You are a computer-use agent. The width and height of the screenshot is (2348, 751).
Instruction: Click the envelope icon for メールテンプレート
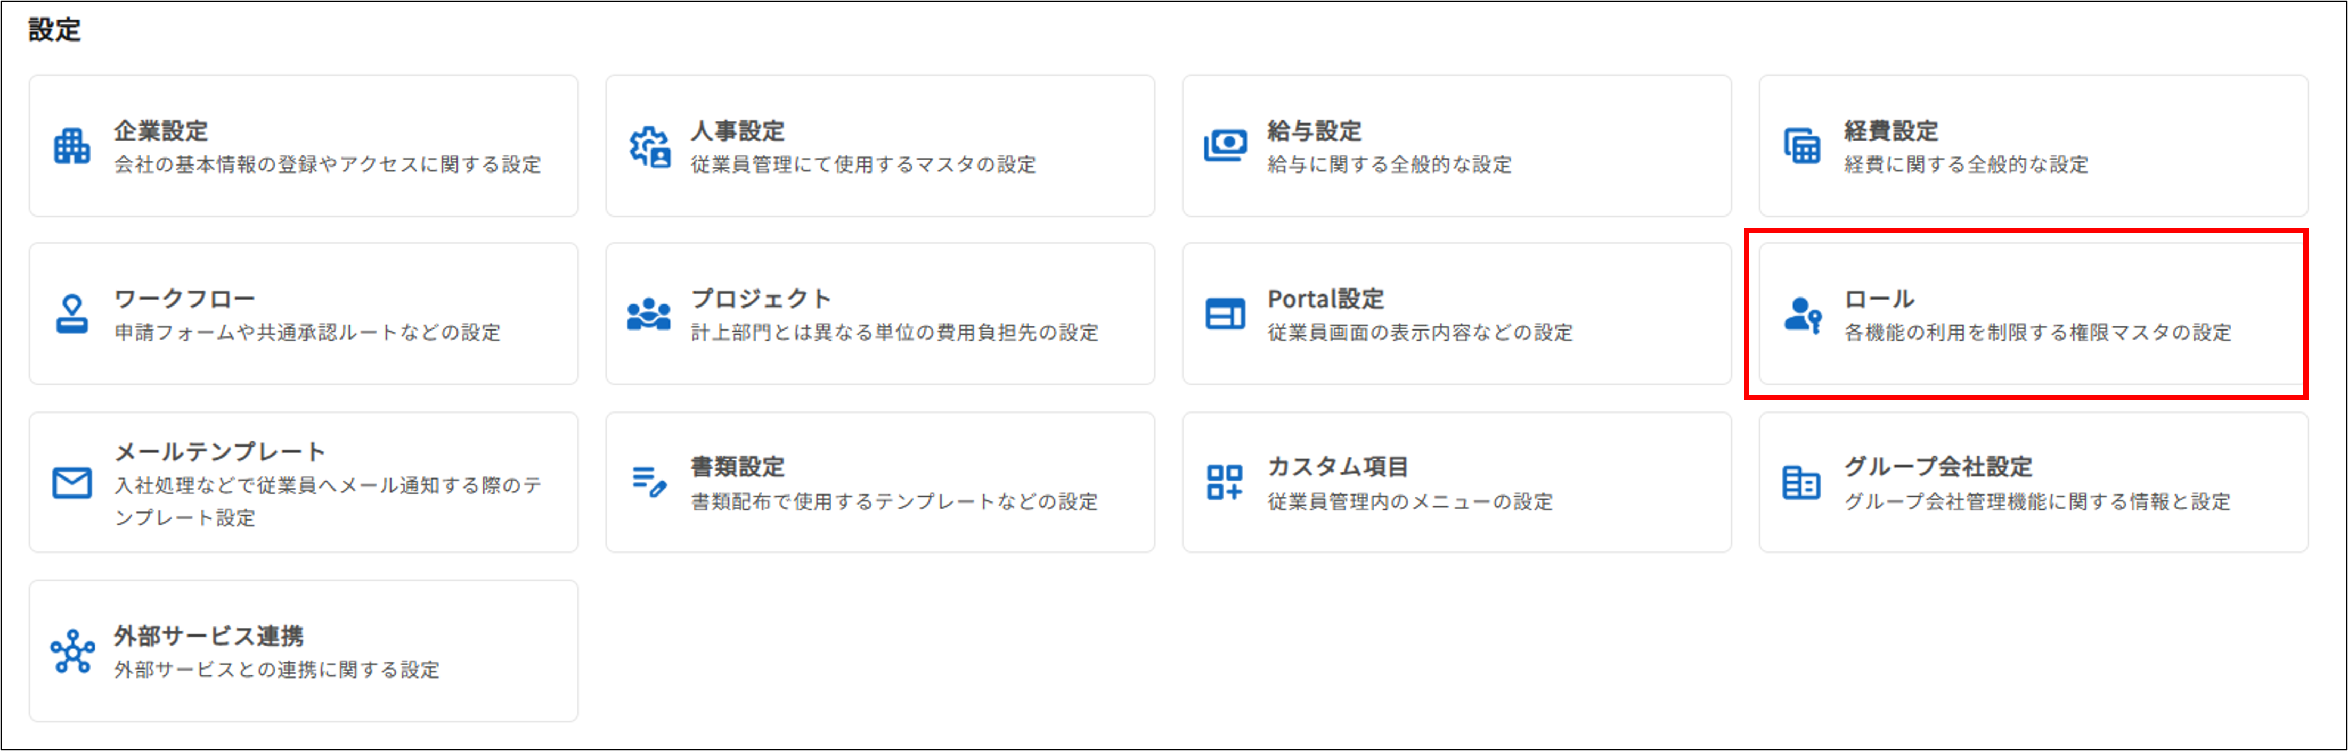pyautogui.click(x=72, y=482)
